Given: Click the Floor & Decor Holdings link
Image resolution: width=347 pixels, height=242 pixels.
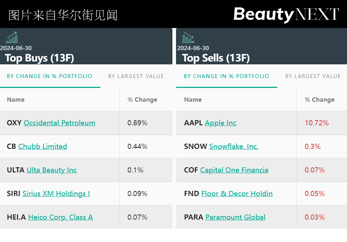Looking at the screenshot, I should pos(237,194).
